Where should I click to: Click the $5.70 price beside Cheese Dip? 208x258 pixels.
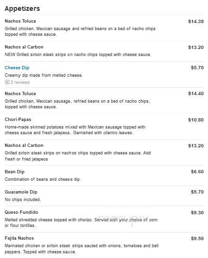point(197,68)
